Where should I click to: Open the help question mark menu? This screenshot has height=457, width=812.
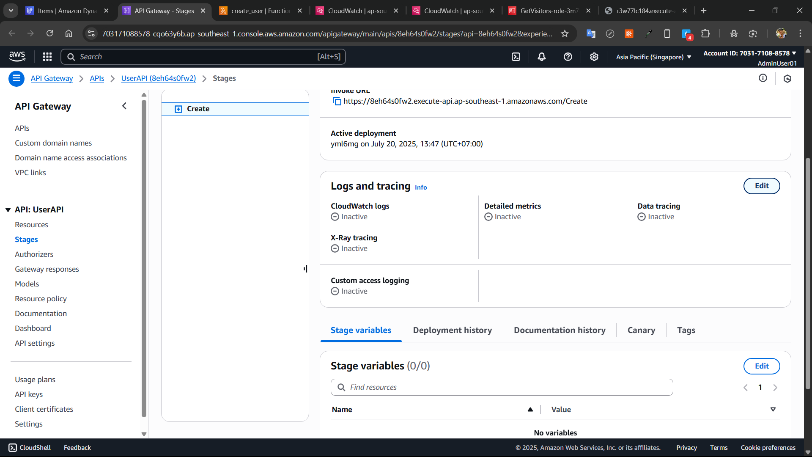[568, 57]
